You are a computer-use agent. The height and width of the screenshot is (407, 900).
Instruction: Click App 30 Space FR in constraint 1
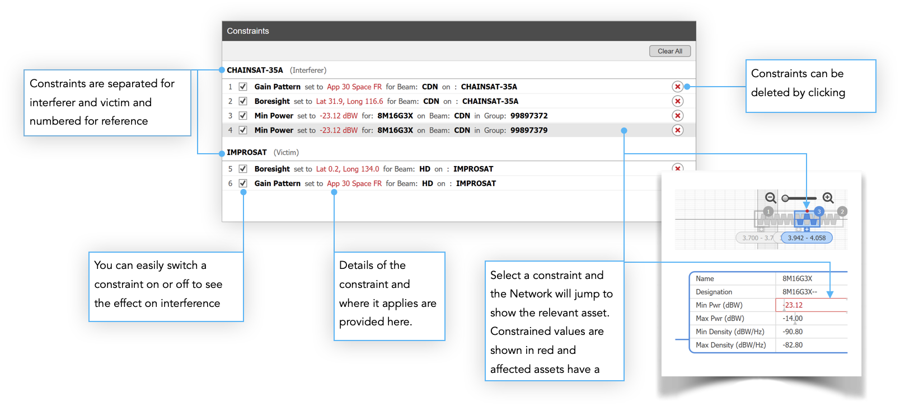[354, 87]
